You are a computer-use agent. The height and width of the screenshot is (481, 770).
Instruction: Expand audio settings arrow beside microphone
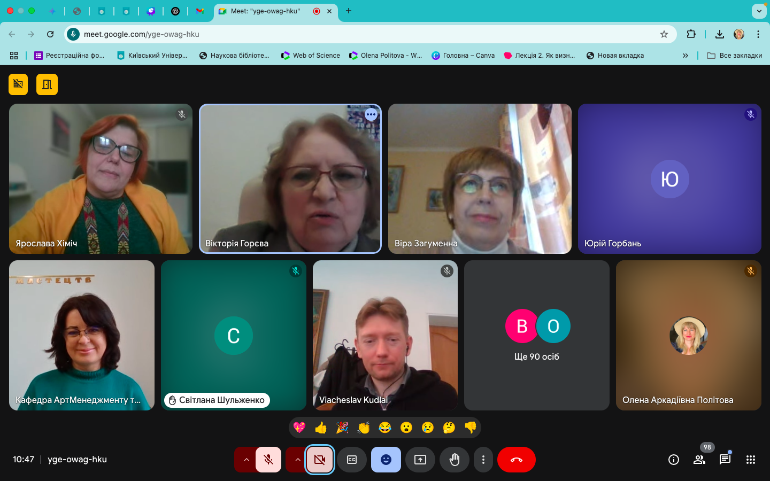pos(246,460)
